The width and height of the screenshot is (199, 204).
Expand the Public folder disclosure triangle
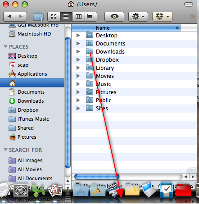click(78, 100)
